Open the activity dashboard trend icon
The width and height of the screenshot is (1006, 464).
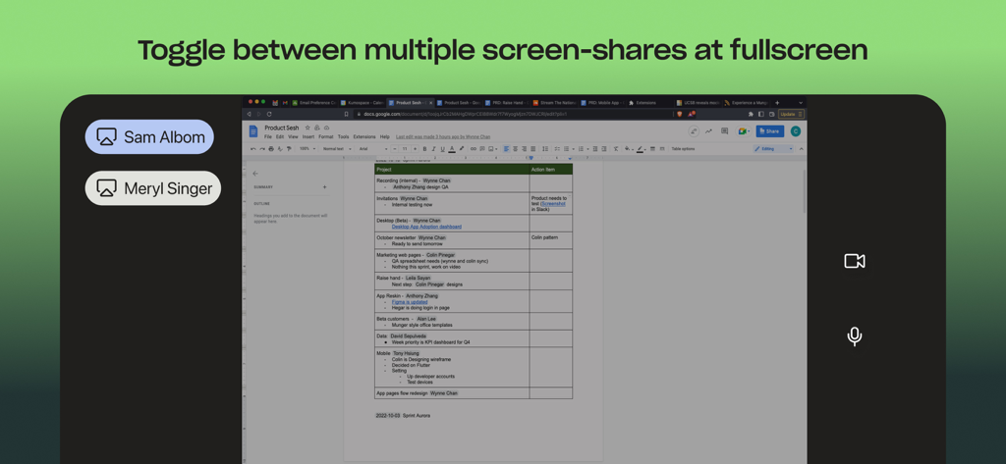click(708, 130)
